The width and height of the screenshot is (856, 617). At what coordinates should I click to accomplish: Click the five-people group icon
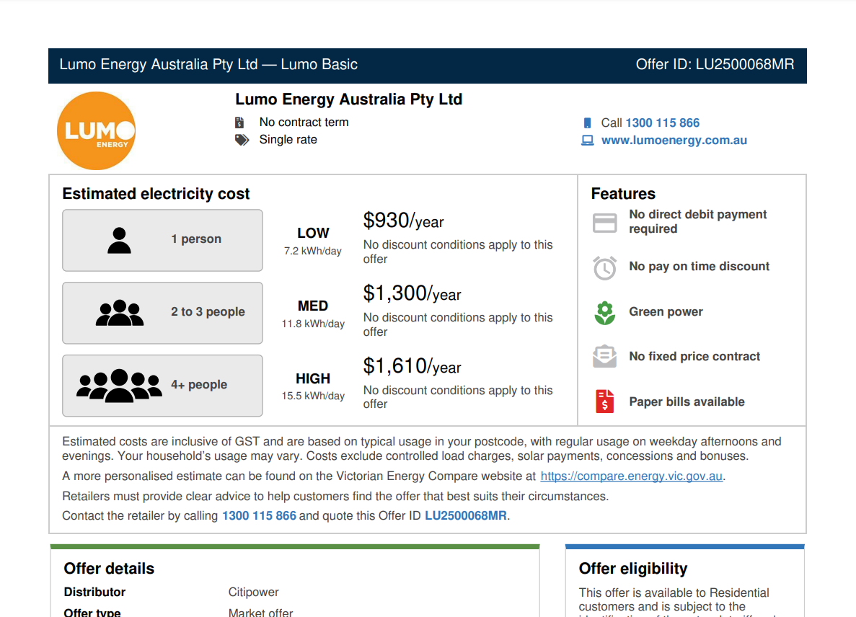[119, 386]
